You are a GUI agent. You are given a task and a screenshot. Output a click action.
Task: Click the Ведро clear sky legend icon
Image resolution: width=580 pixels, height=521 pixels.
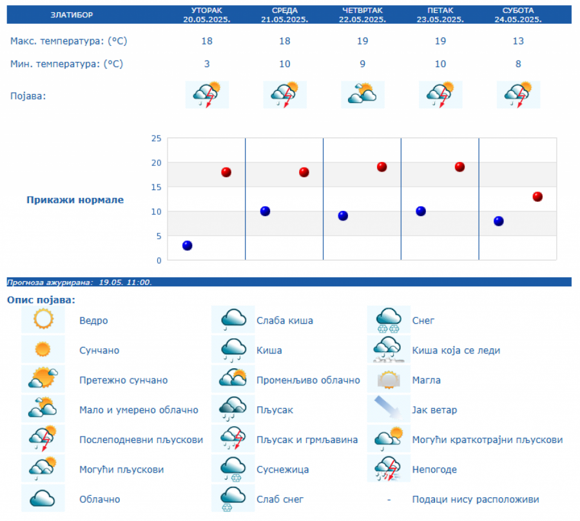tap(43, 319)
